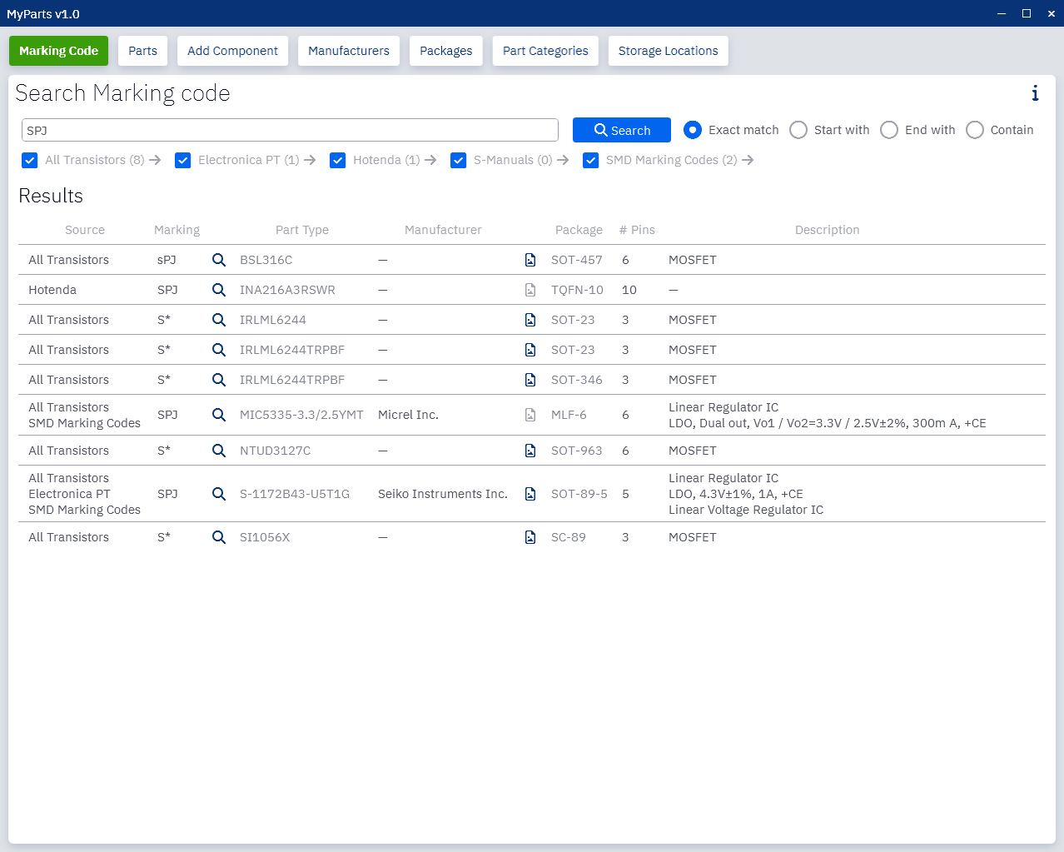Screen dimensions: 1064x852
Task: Click the part type text INA216A3RSWR
Action: [287, 290]
